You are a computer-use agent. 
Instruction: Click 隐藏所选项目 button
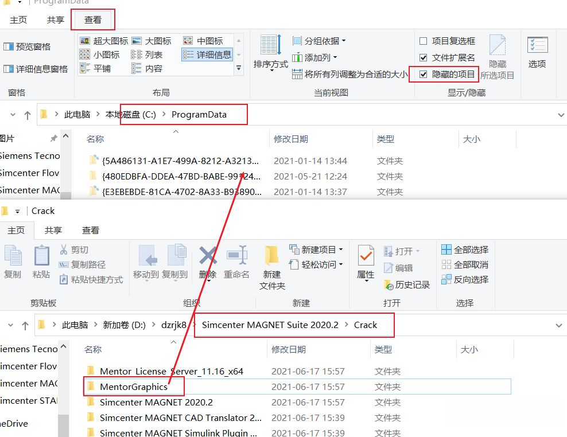click(x=497, y=57)
